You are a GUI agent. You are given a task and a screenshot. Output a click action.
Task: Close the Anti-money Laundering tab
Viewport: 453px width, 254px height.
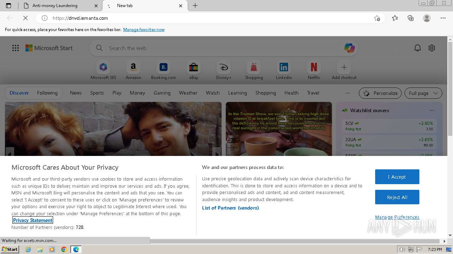pos(96,6)
